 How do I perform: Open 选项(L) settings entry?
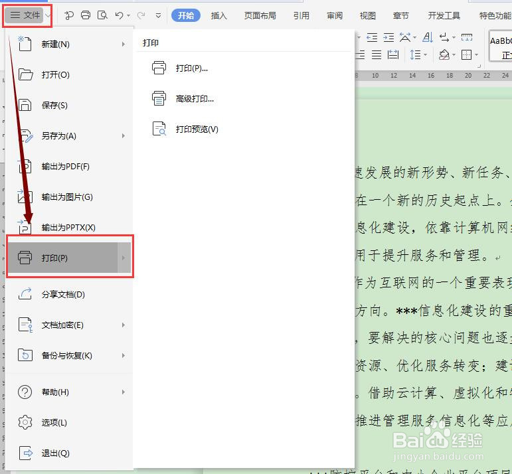coord(69,422)
